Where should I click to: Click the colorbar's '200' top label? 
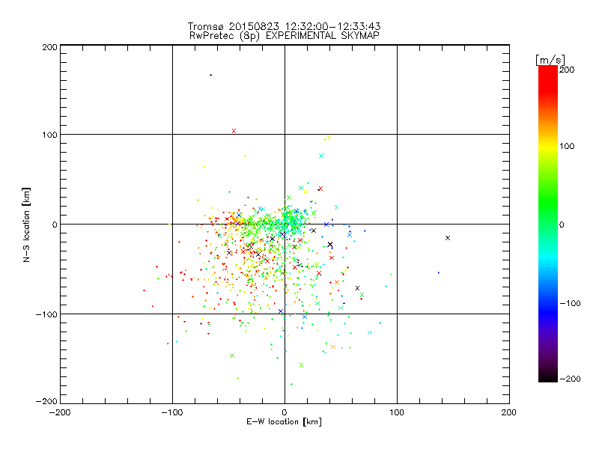tap(567, 70)
